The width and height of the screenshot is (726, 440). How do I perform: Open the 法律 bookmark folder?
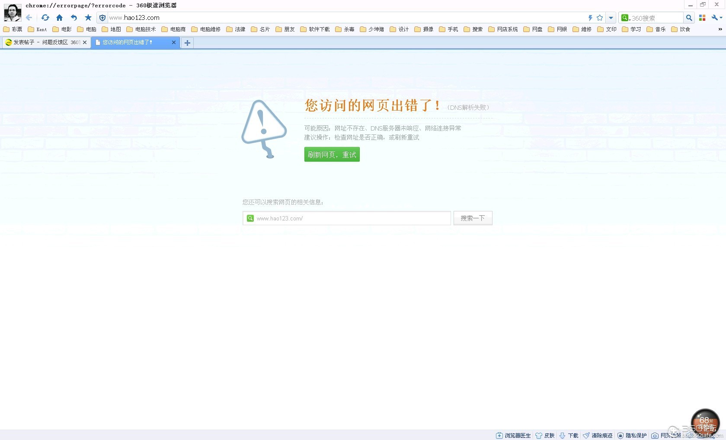[236, 29]
